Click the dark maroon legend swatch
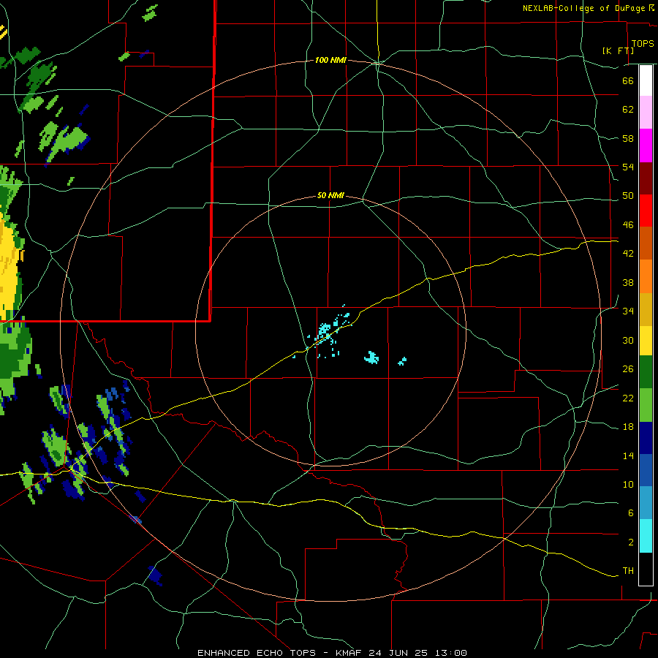Image resolution: width=658 pixels, height=658 pixels. [x=646, y=178]
